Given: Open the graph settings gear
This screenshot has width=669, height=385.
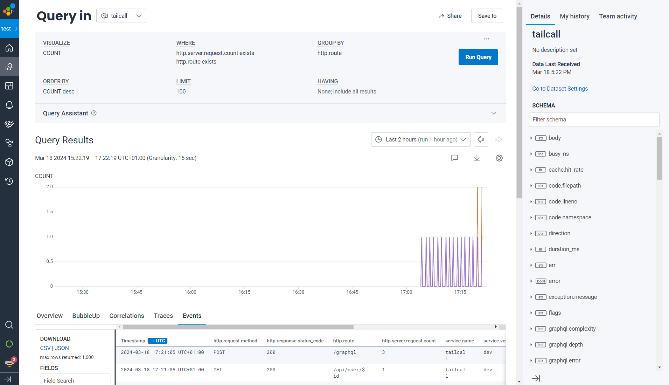Looking at the screenshot, I should 499,158.
